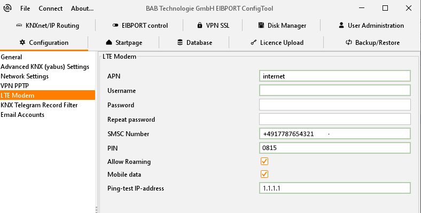Uncheck the Allow Roaming checkbox
The height and width of the screenshot is (213, 421).
[x=264, y=161]
